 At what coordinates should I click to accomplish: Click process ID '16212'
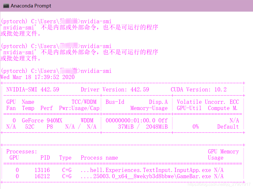pyautogui.click(x=42, y=176)
